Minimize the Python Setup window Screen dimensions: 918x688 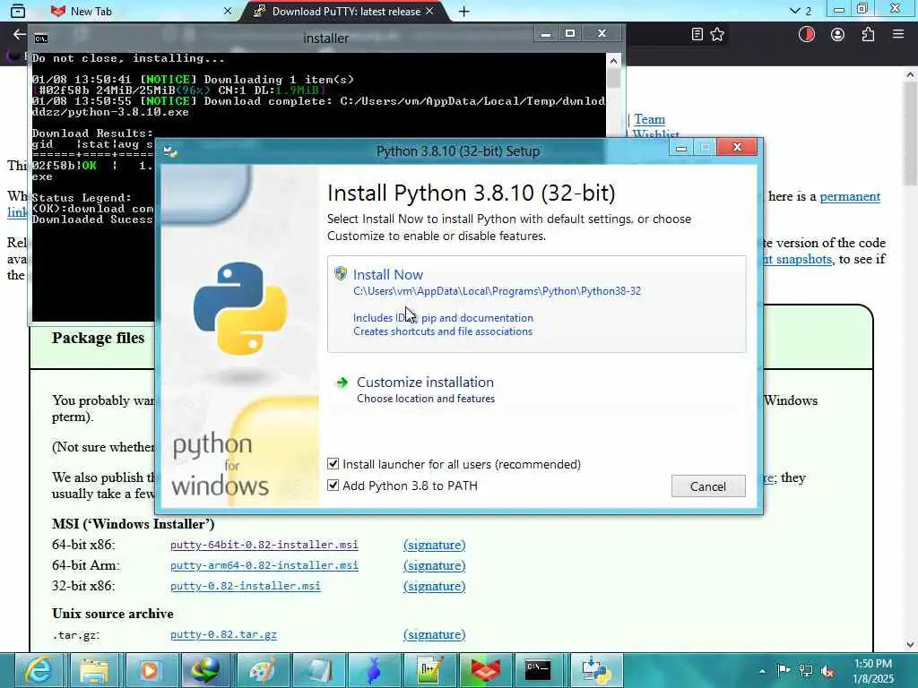(681, 148)
